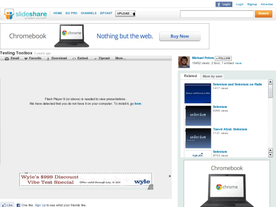Click the Download toolbar label

(x=59, y=58)
